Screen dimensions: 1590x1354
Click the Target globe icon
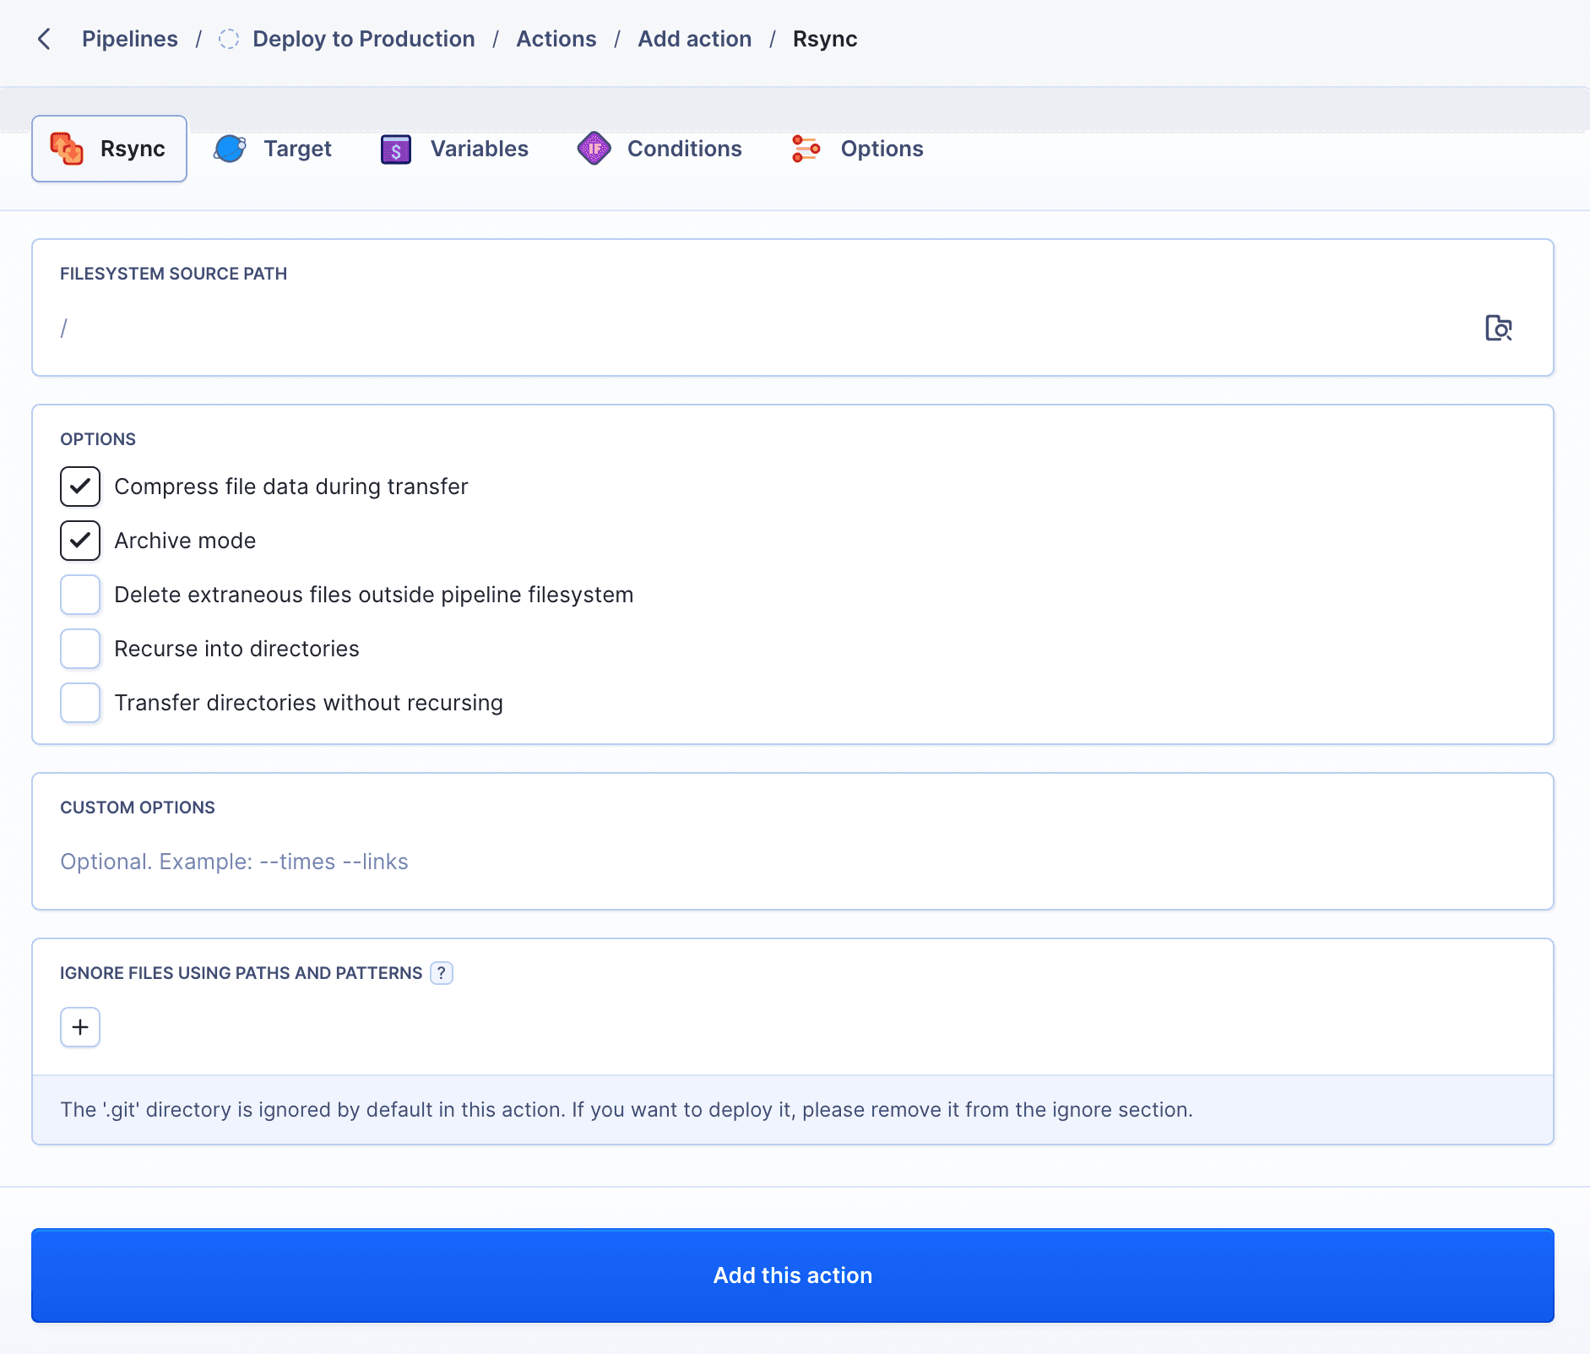click(x=230, y=149)
